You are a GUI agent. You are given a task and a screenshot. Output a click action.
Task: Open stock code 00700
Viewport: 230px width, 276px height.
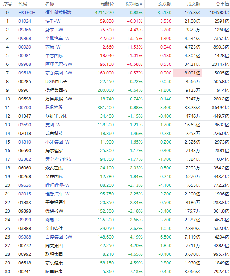24,107
